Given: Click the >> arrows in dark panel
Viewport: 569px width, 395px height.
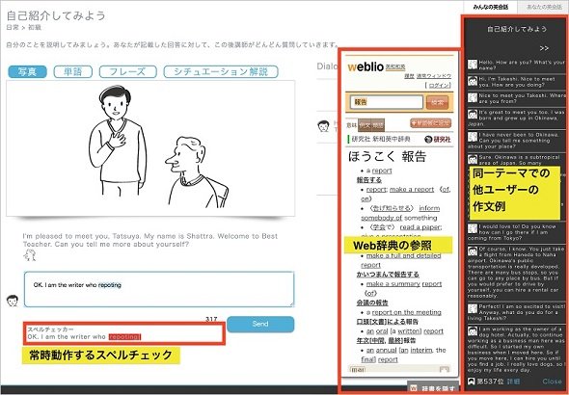Looking at the screenshot, I should point(544,48).
